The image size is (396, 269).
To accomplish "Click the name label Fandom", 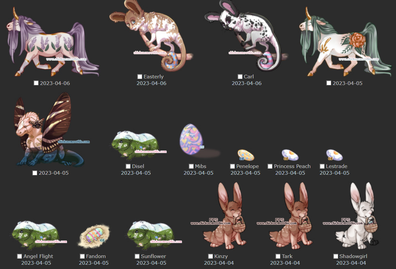I will point(96,256).
